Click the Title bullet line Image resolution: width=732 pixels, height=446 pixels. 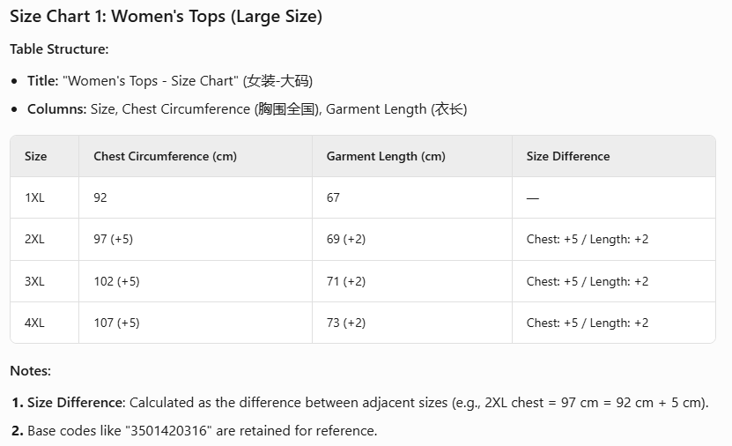tap(170, 80)
